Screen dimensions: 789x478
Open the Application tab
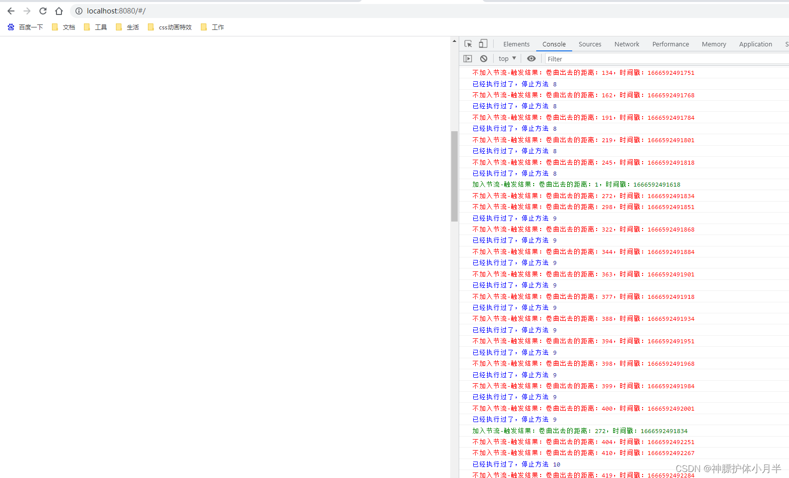[x=756, y=44]
